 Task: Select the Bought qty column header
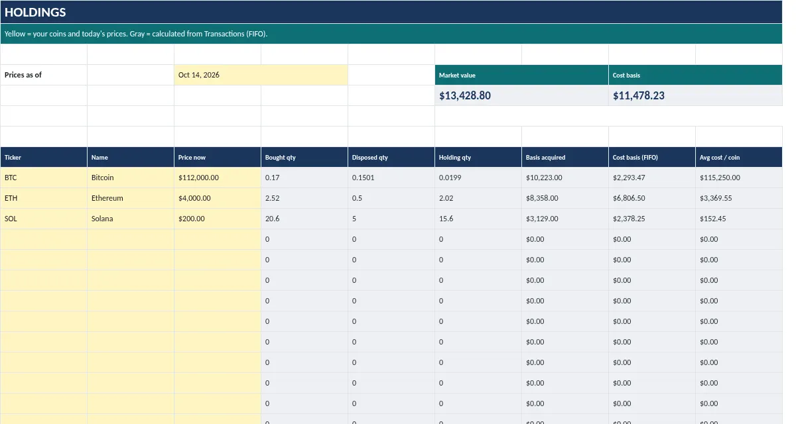coord(304,157)
